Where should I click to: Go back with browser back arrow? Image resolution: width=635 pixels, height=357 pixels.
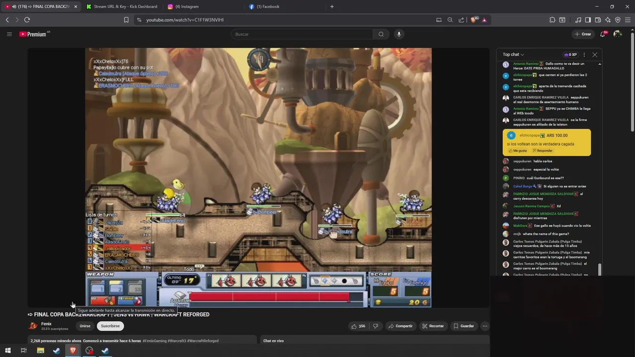[x=7, y=20]
